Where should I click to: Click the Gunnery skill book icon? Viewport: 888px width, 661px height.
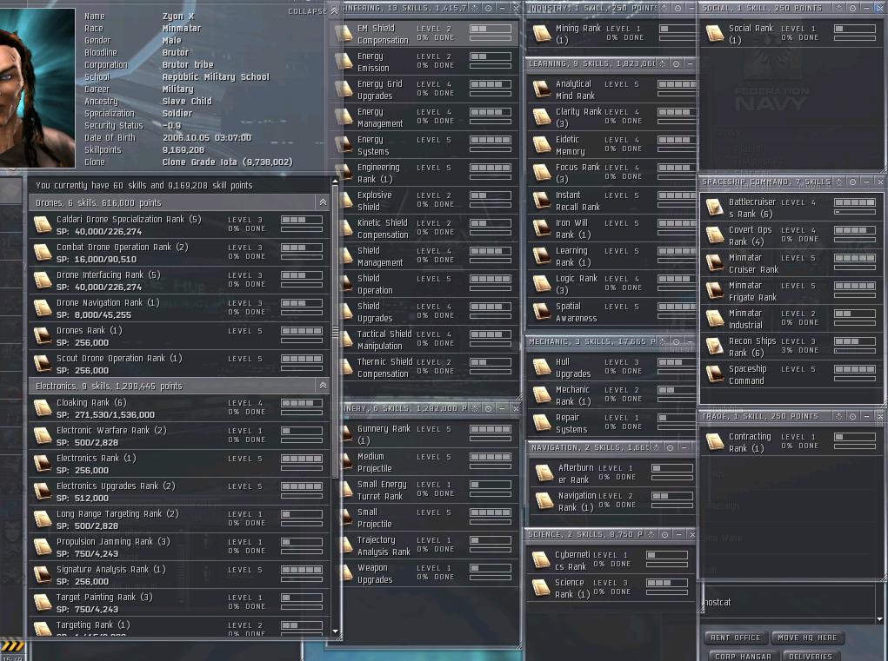tap(345, 434)
